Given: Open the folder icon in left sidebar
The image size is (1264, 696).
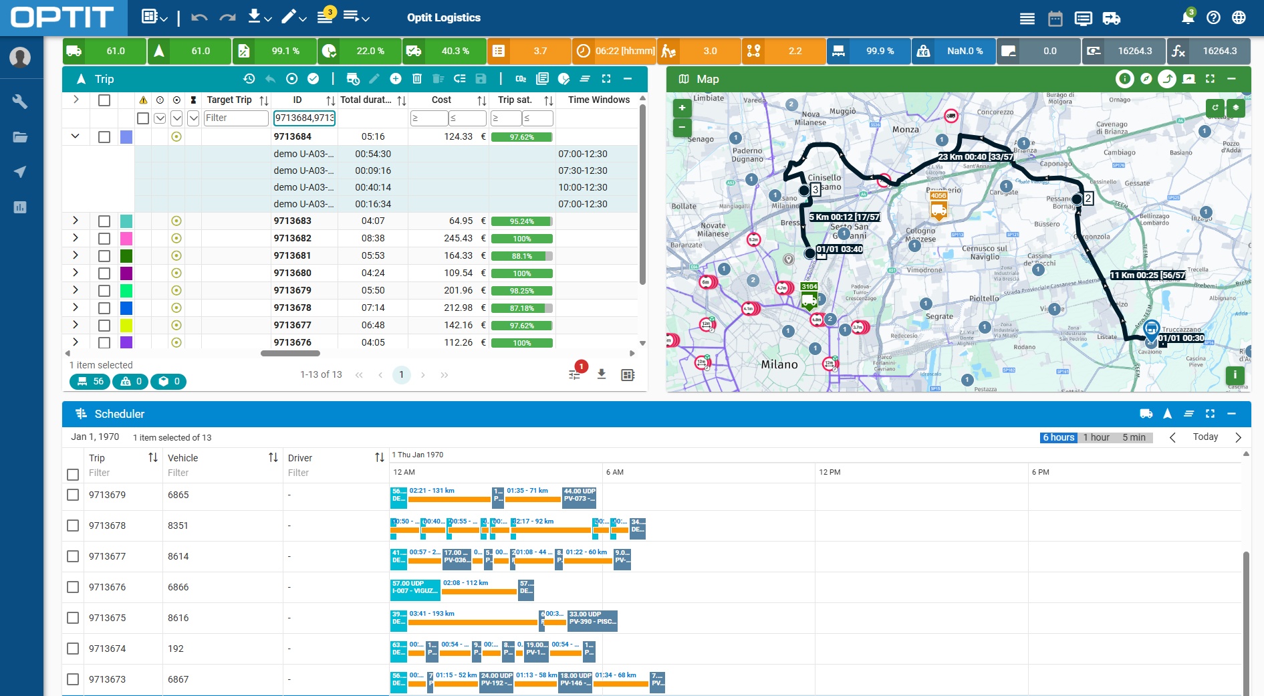Looking at the screenshot, I should coord(20,137).
